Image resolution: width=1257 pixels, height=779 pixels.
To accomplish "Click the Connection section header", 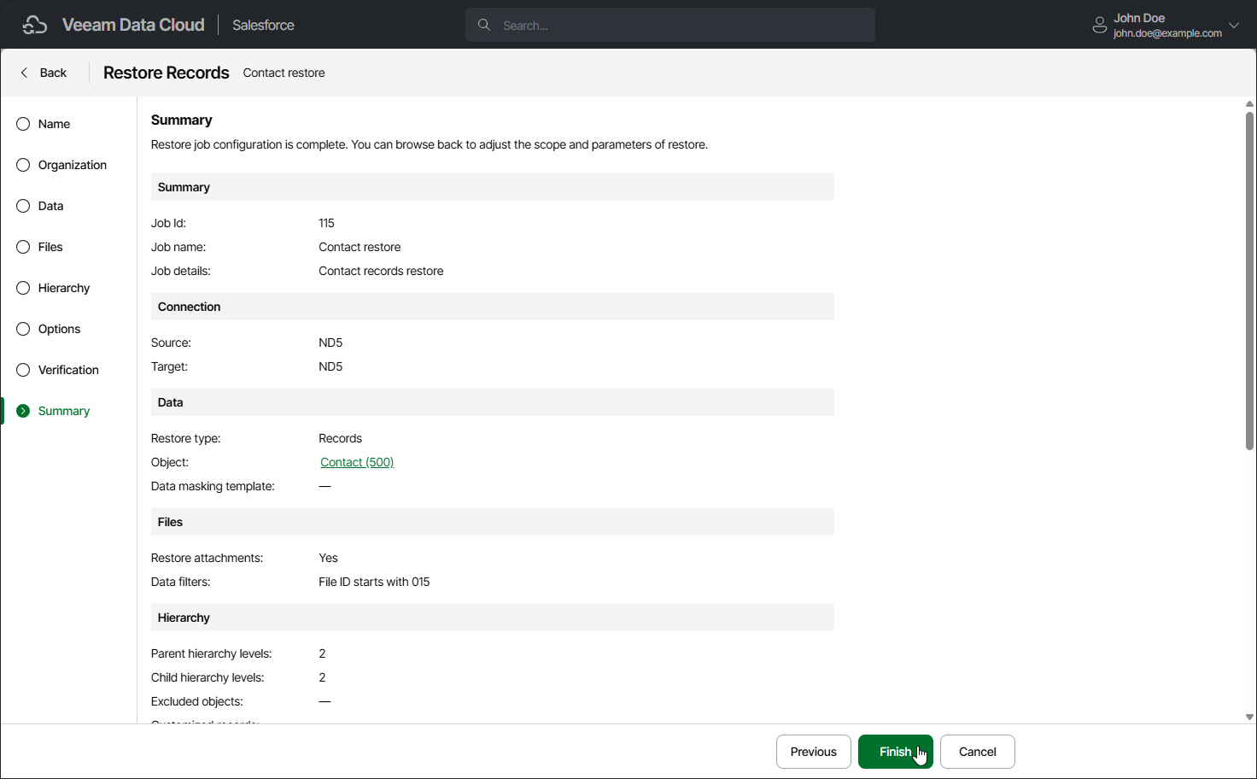I will pyautogui.click(x=493, y=307).
